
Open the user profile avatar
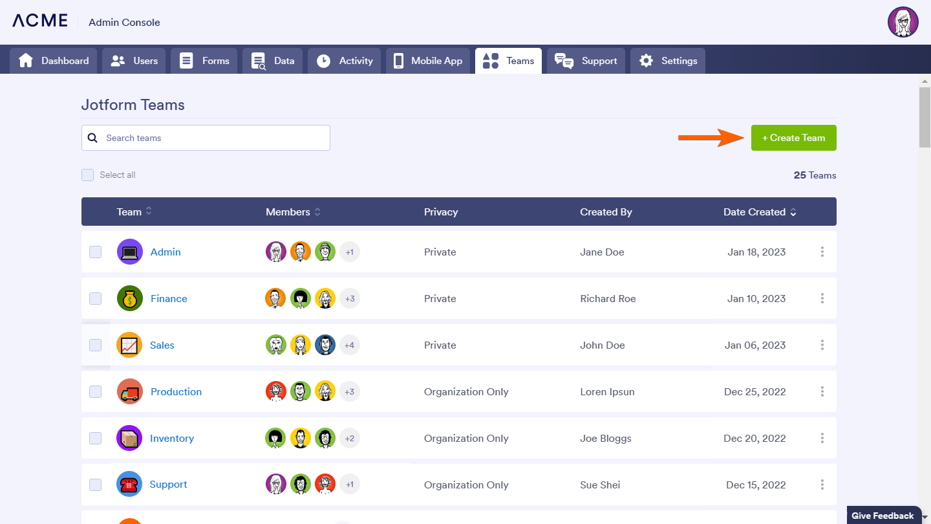pyautogui.click(x=903, y=23)
